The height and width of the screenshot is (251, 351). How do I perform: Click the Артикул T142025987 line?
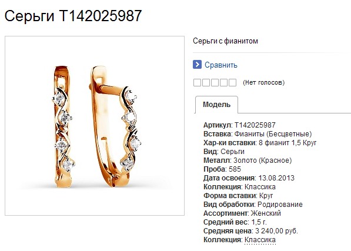click(x=239, y=125)
